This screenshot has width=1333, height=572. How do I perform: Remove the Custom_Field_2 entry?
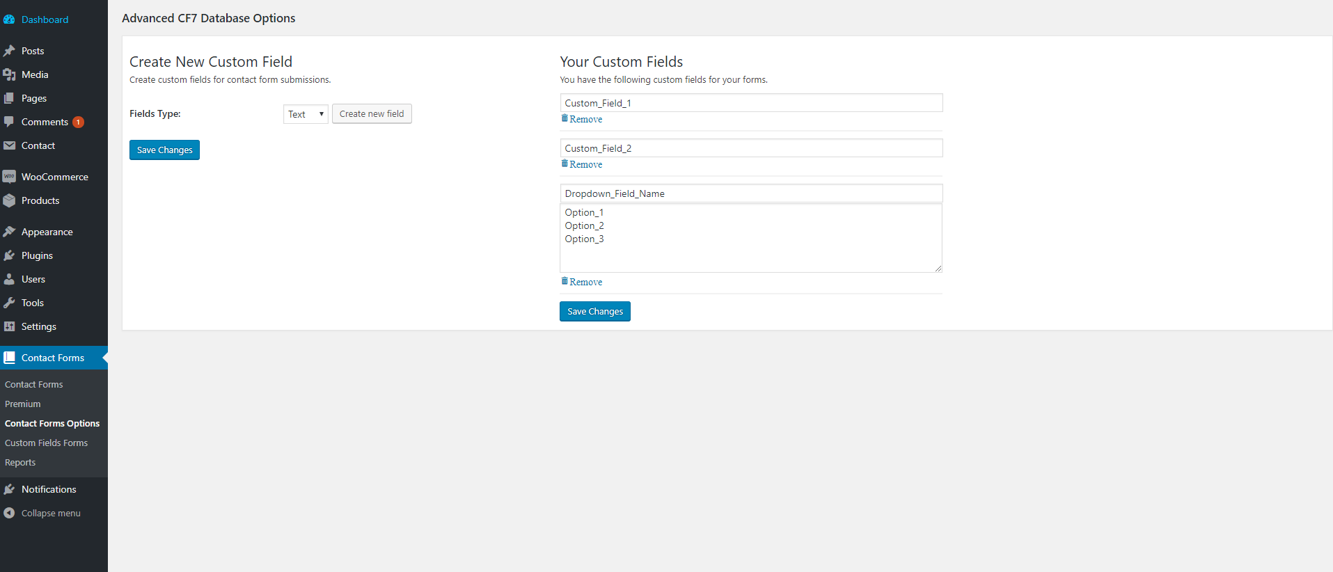point(585,164)
